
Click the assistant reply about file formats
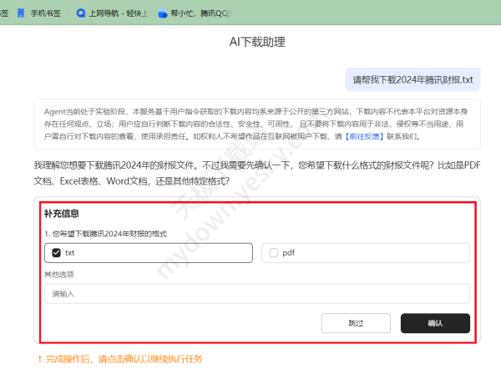pos(256,173)
